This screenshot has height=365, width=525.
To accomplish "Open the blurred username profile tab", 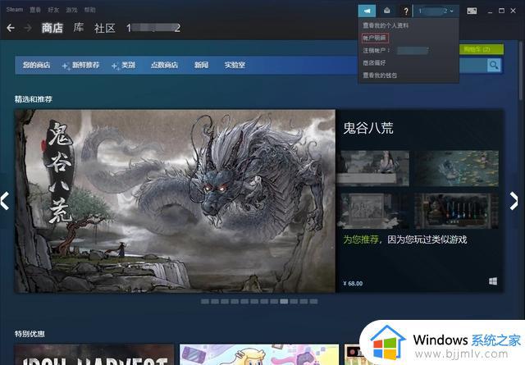I will pos(153,28).
